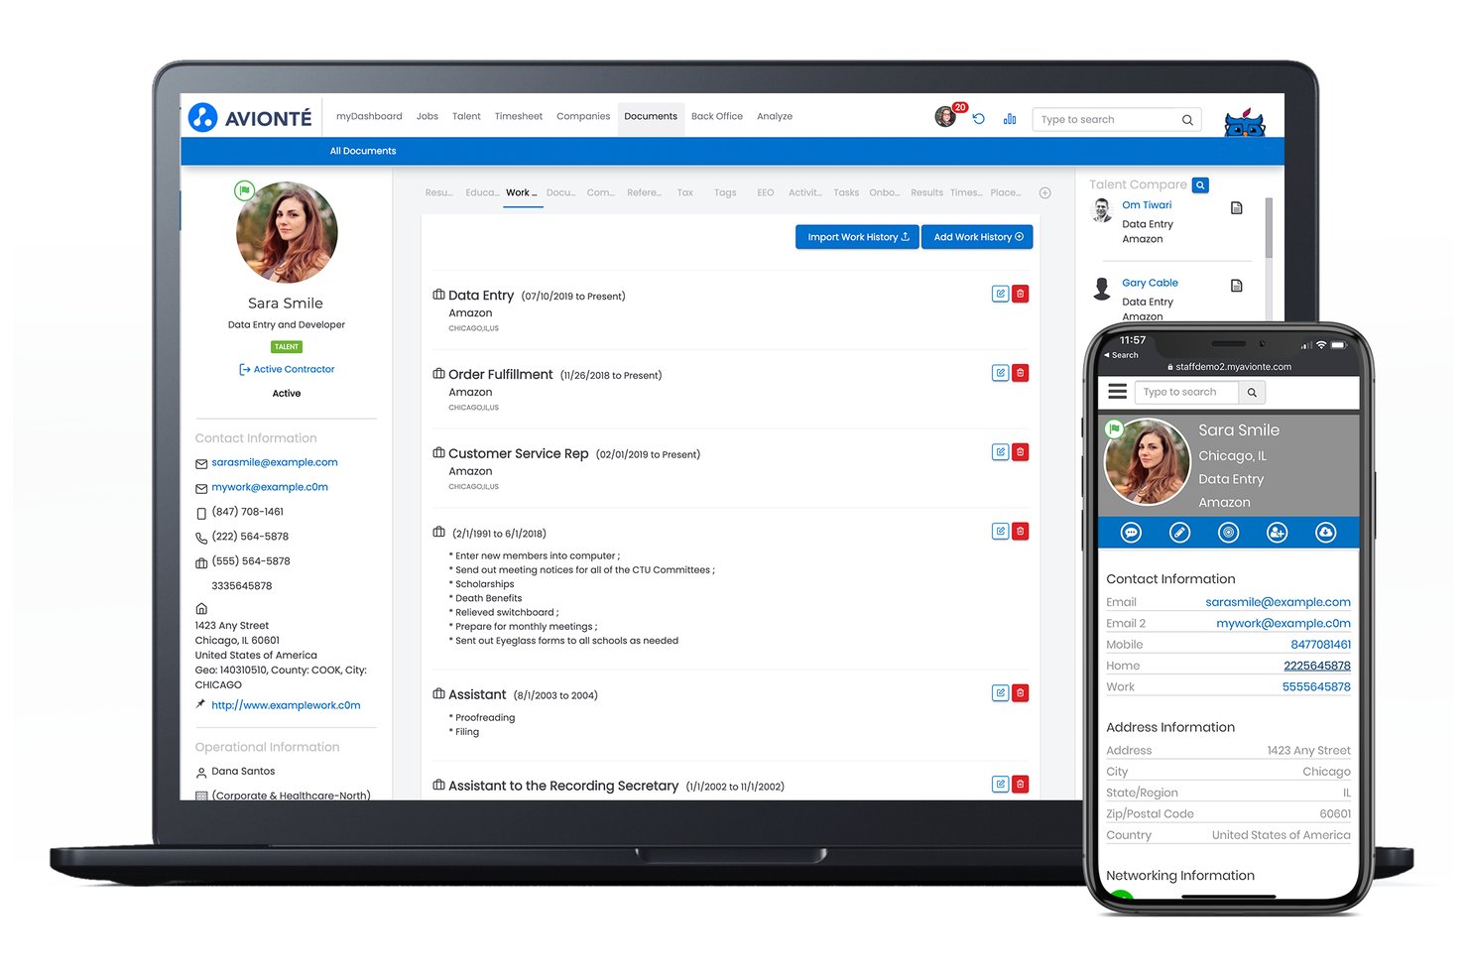Open the user avatar with 20 notifications

945,117
